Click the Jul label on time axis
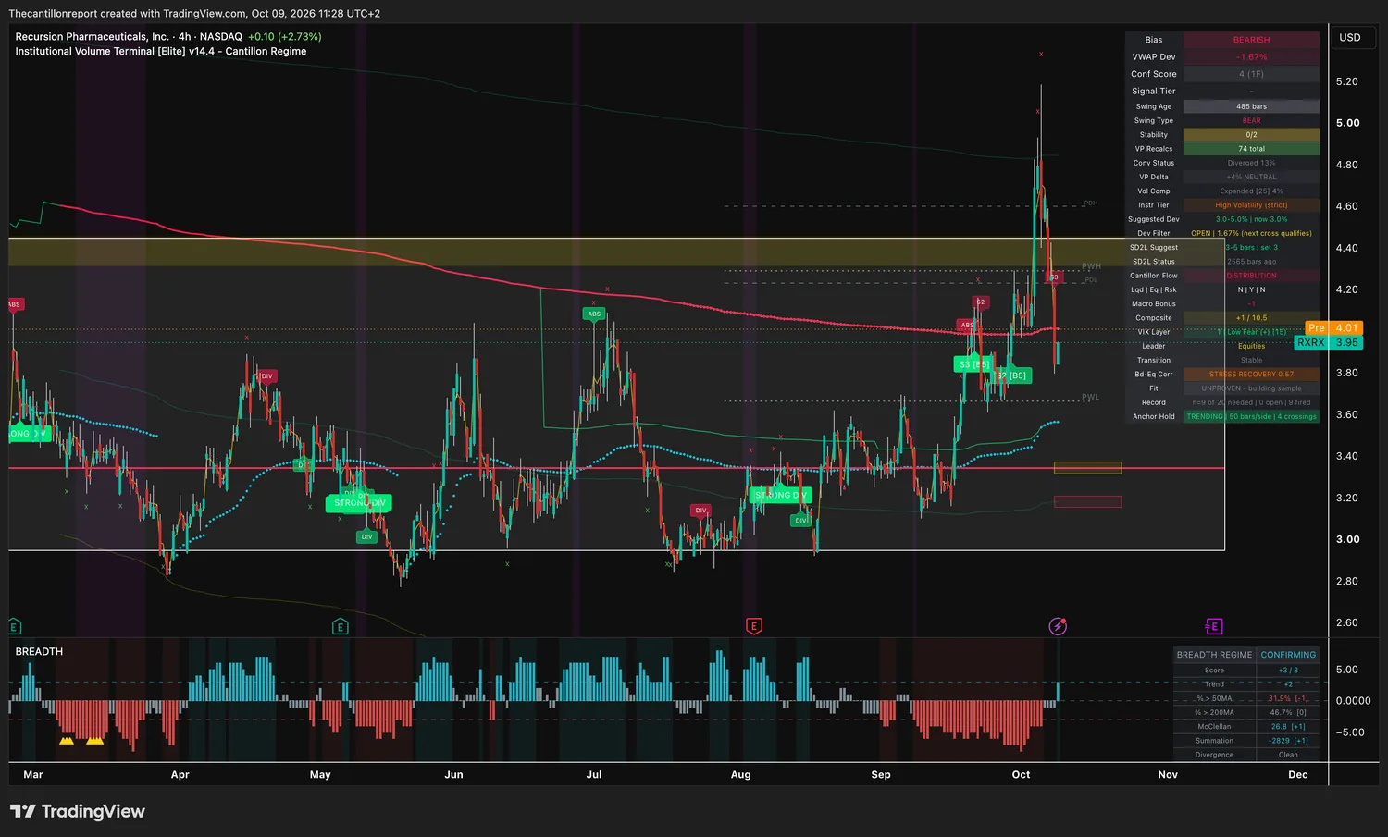The height and width of the screenshot is (837, 1388). (594, 774)
